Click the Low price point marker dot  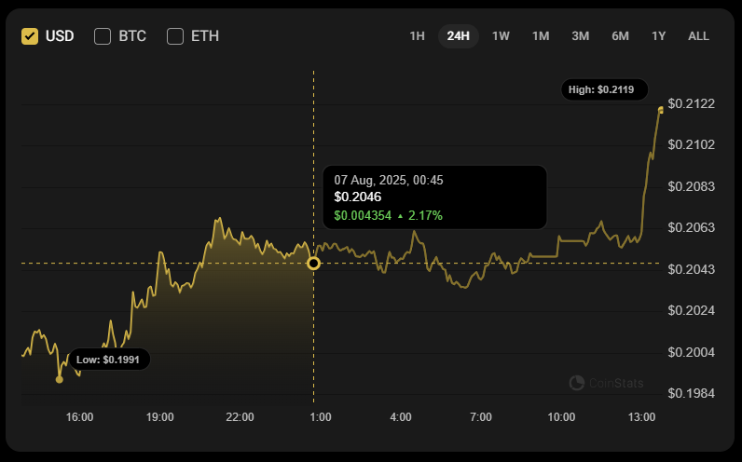point(60,379)
